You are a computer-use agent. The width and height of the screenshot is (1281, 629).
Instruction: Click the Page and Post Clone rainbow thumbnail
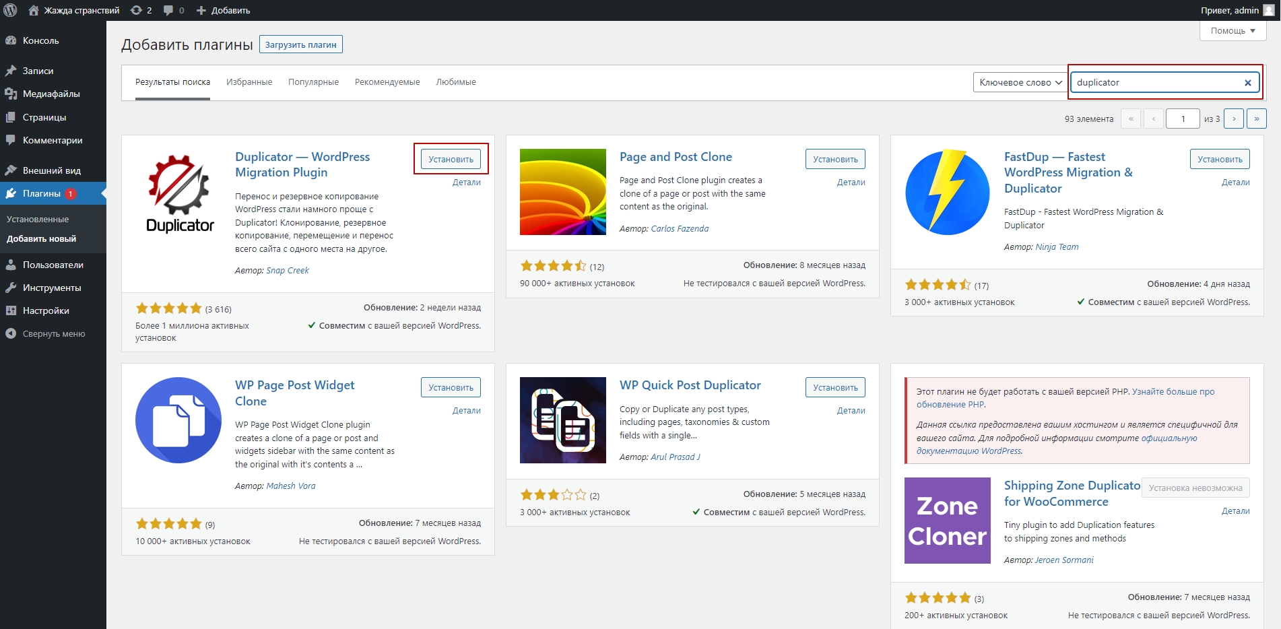point(563,192)
